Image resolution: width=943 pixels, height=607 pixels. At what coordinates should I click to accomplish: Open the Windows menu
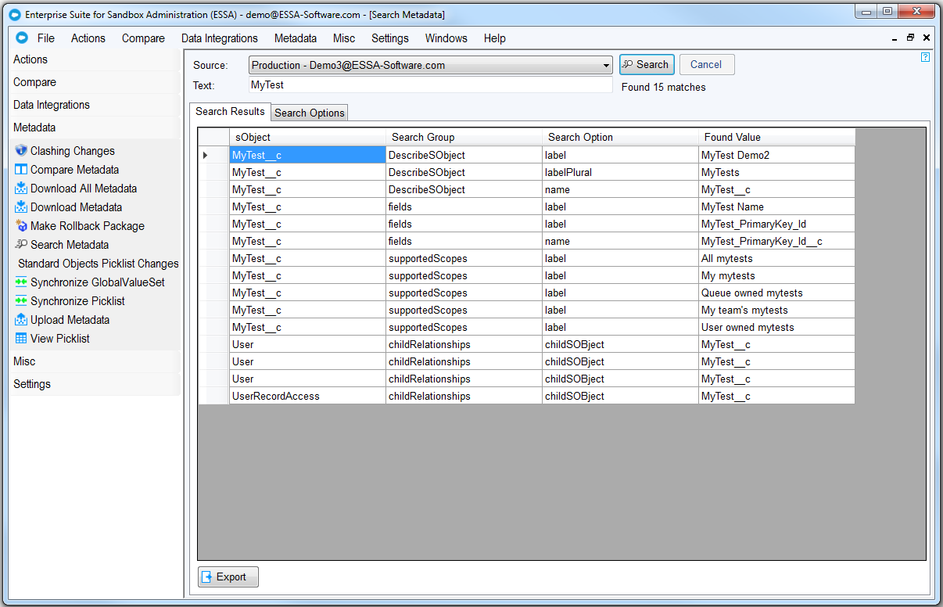click(x=446, y=38)
